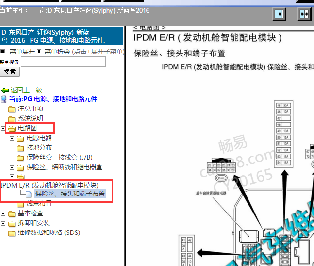Viewport: 314px width, 266px height.
Task: Expand 保险丝盒 - 接线盒 (J/B) node
Action: [12, 158]
